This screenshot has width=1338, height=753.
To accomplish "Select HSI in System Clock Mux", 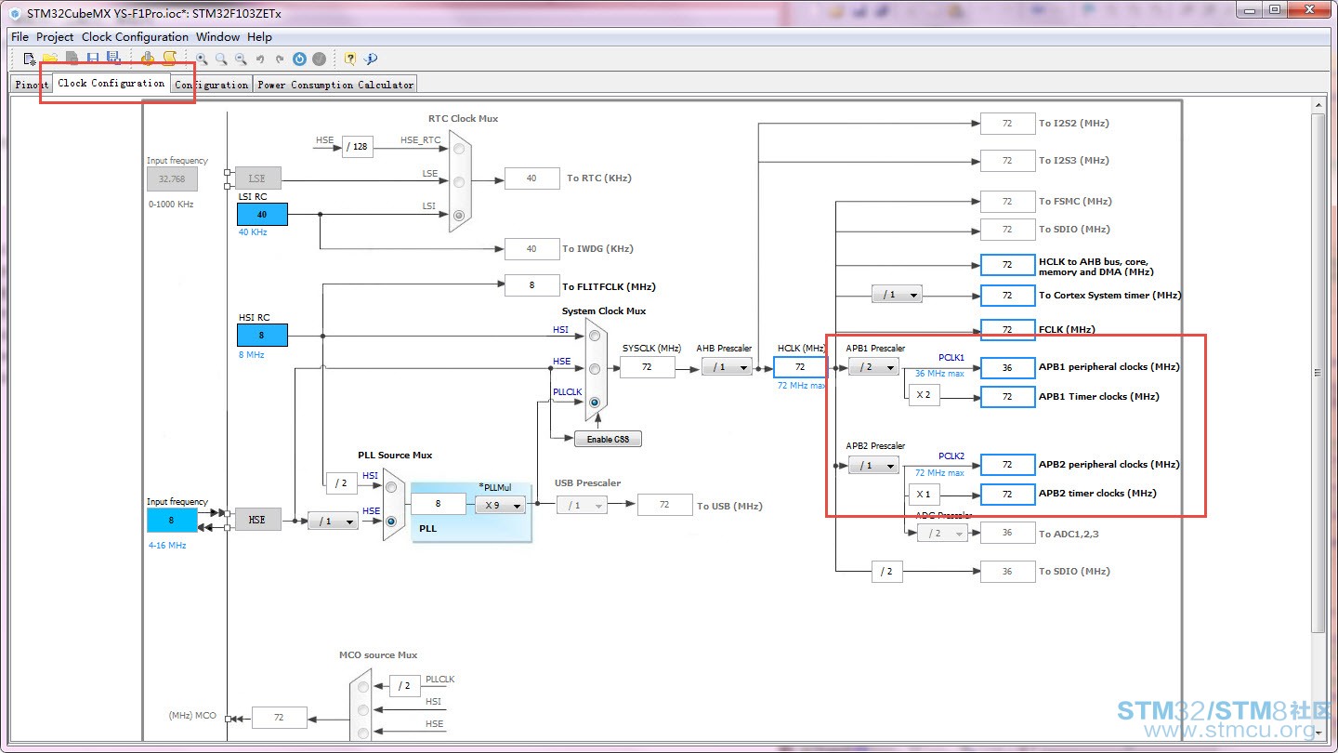I will coord(595,336).
